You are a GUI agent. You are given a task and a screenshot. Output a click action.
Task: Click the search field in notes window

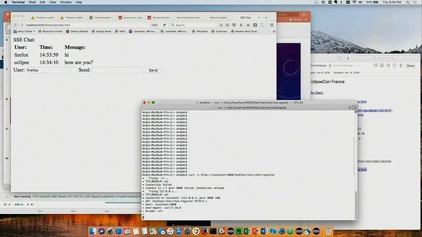385,58
